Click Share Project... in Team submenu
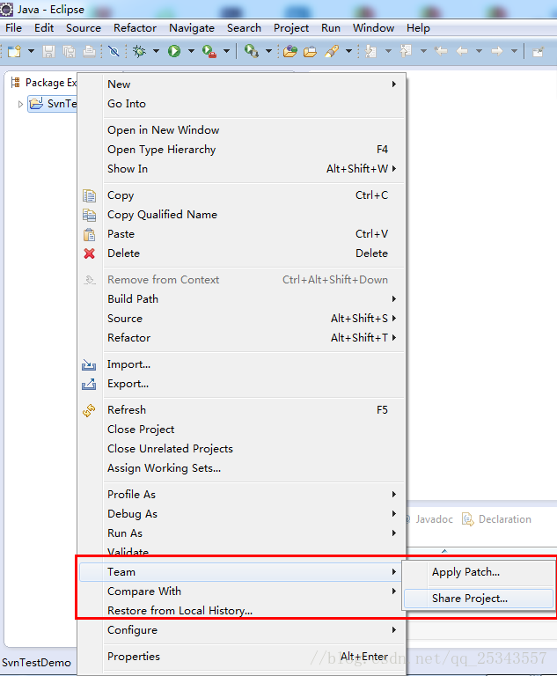Image resolution: width=557 pixels, height=676 pixels. click(479, 599)
